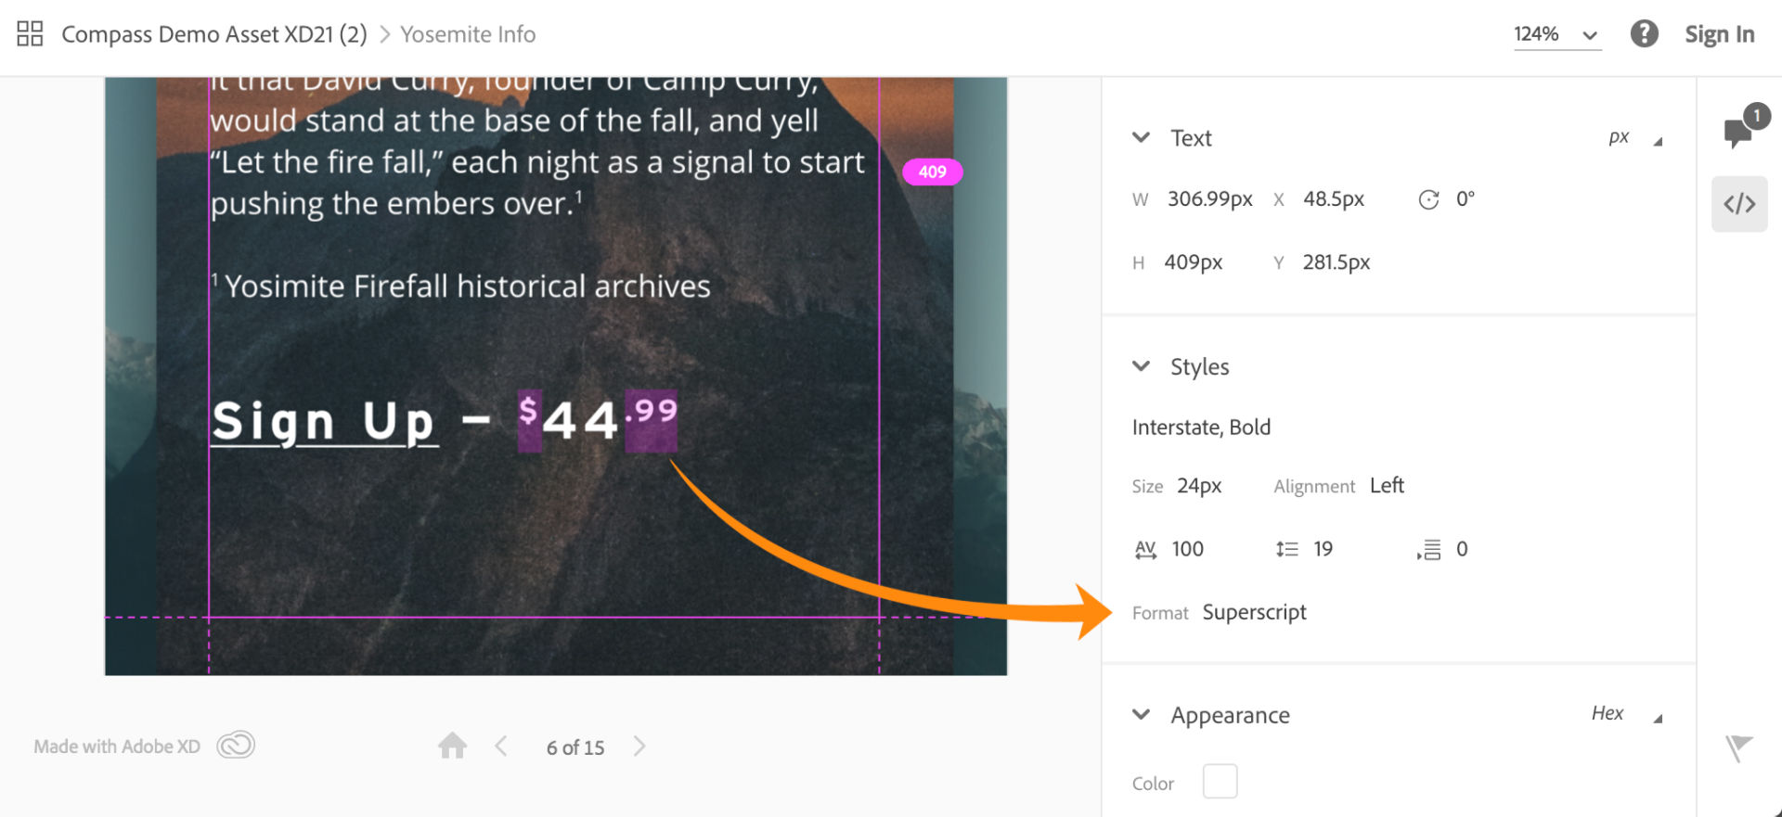Click the pink 409 measurement badge
1782x817 pixels.
click(x=932, y=172)
